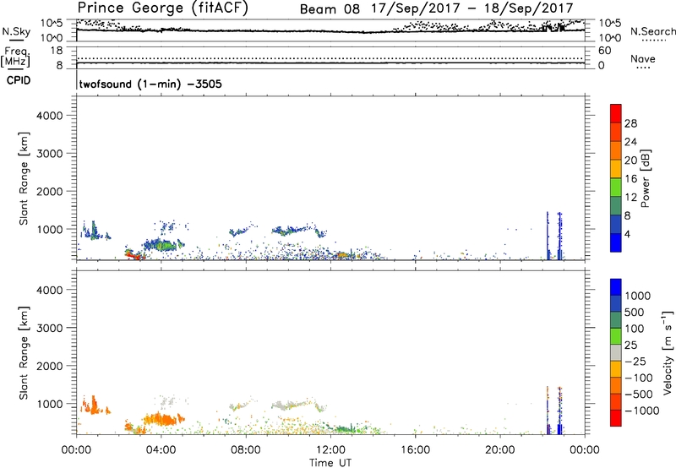
Task: Click the gray segment of the velocity colorbar
Action: pyautogui.click(x=616, y=353)
